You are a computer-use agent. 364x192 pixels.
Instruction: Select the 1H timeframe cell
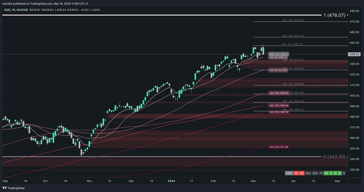321,173
